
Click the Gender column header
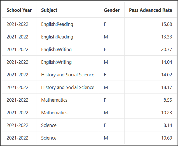[x=112, y=10]
